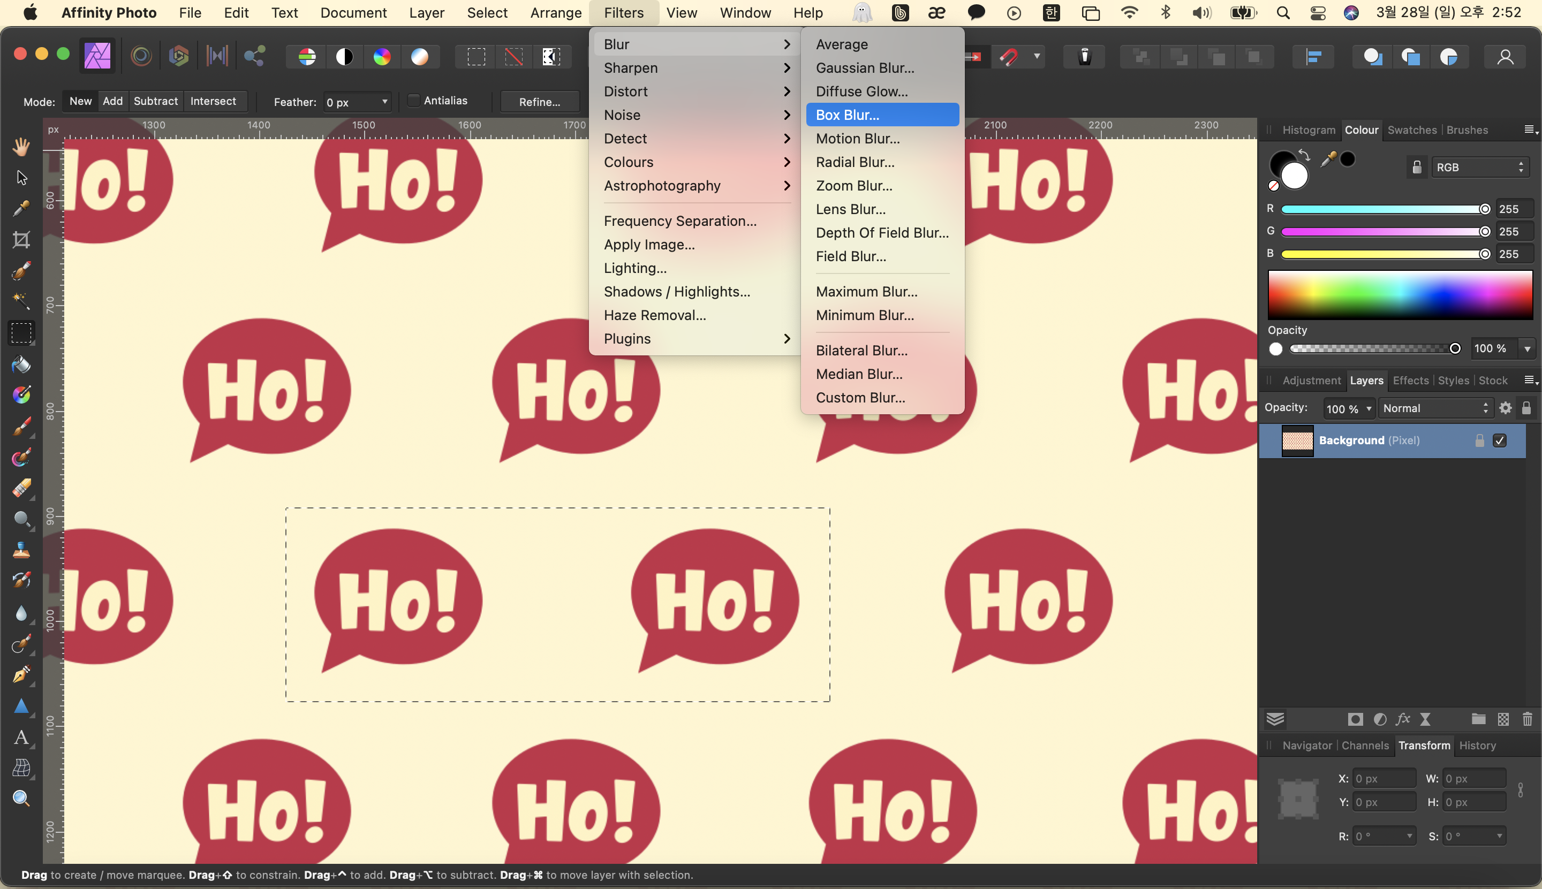The image size is (1542, 889).
Task: Choose the Artistic Text tool
Action: 21,737
